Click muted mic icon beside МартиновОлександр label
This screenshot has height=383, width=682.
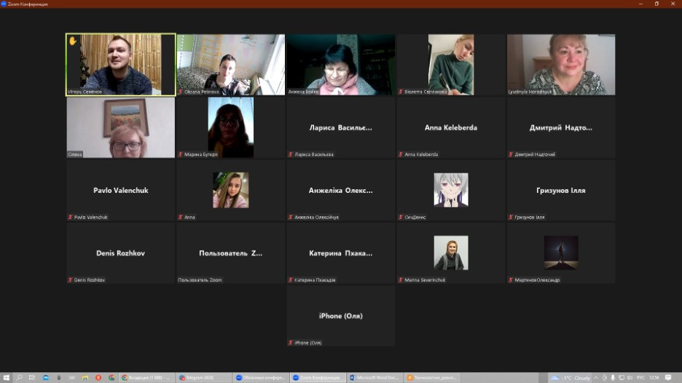pos(511,280)
